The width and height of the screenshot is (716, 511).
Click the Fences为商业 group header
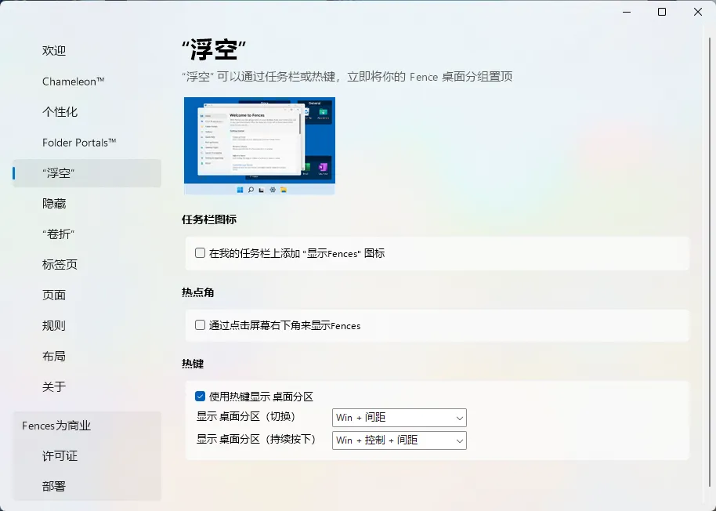[56, 426]
